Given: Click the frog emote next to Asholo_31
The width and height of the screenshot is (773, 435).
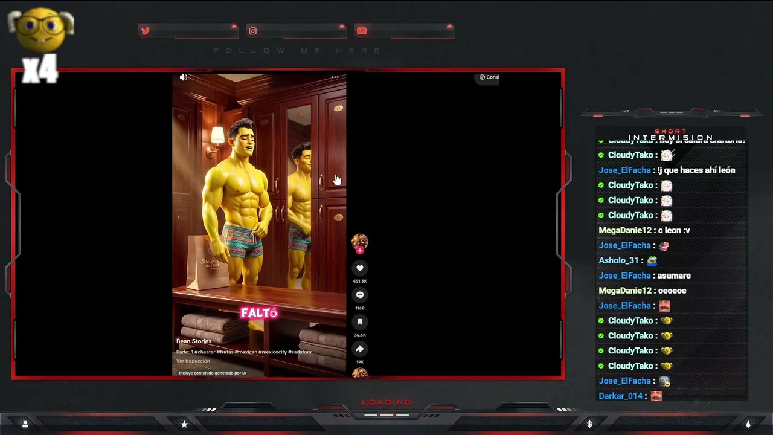Looking at the screenshot, I should pos(652,261).
